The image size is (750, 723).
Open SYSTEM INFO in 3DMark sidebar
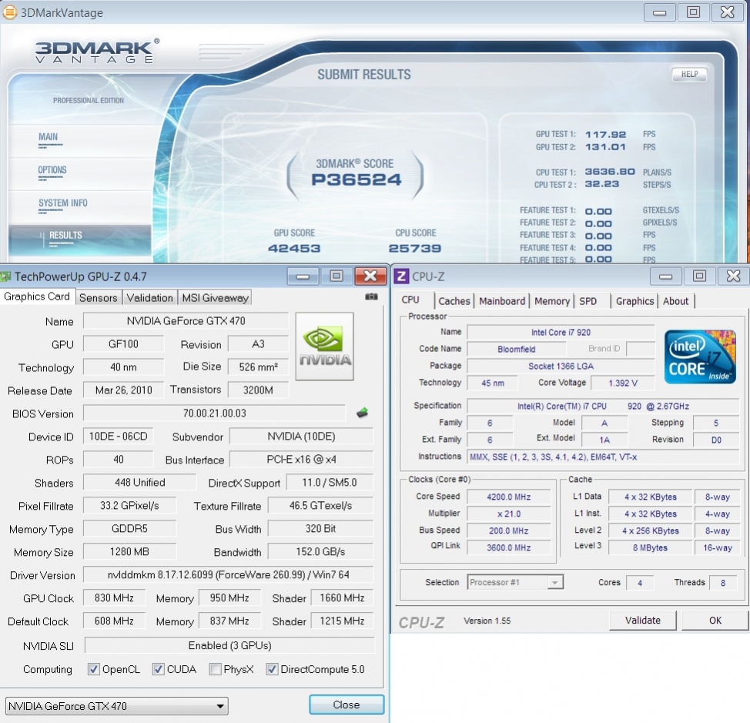click(x=62, y=203)
